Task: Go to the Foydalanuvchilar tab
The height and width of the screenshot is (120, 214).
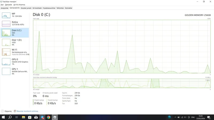Action: (x=49, y=8)
